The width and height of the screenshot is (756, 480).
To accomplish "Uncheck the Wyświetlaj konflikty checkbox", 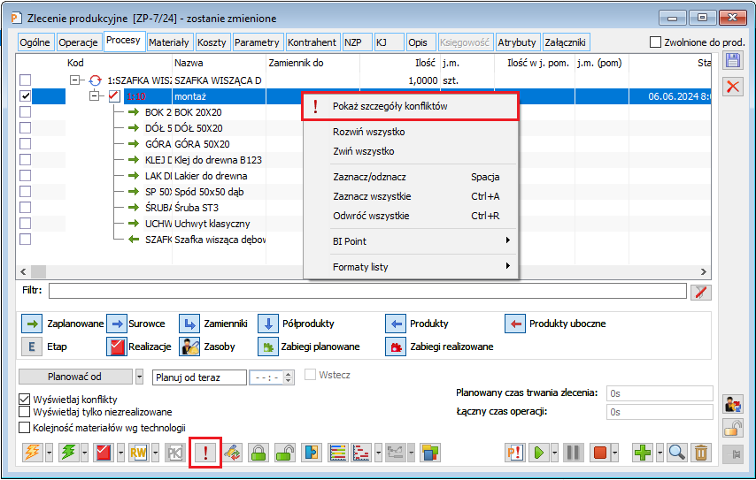I will [x=24, y=400].
